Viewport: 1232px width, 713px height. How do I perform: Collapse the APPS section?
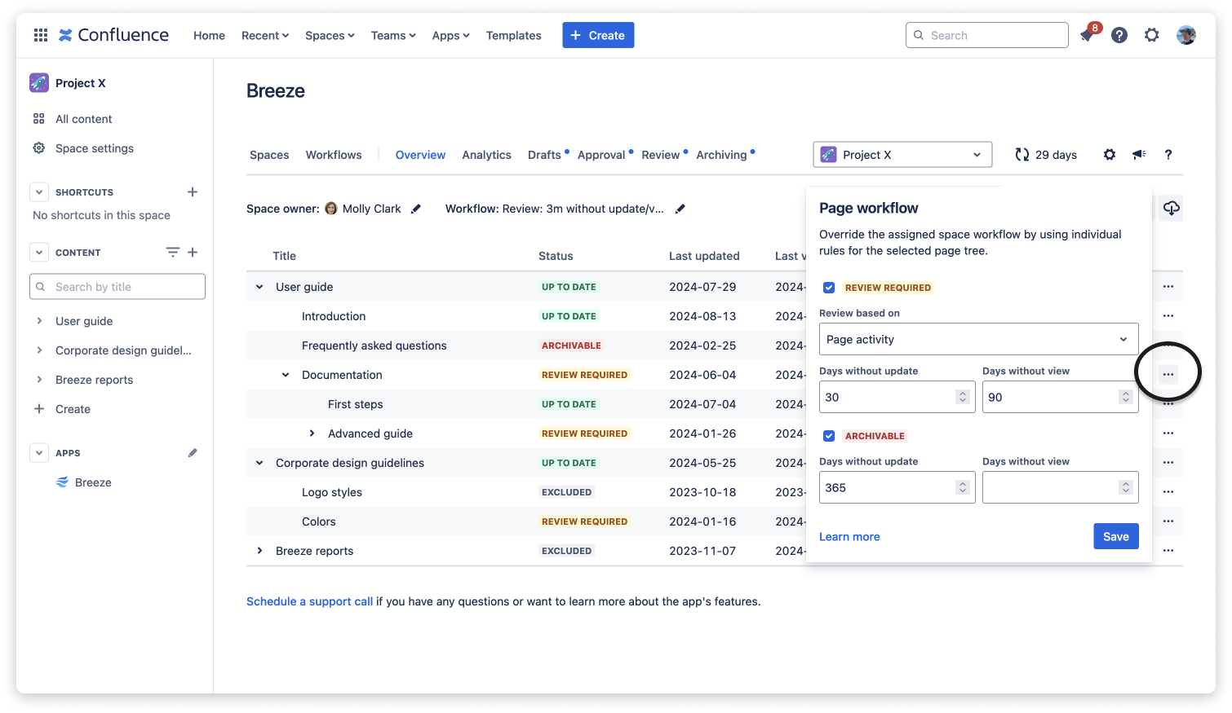point(39,453)
